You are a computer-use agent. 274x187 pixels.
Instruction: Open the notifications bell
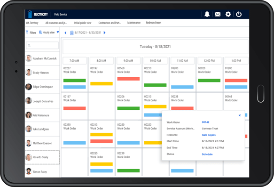point(207,14)
